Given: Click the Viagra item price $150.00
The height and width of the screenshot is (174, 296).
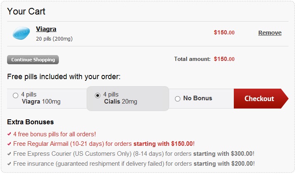Looking at the screenshot, I should click(x=224, y=32).
